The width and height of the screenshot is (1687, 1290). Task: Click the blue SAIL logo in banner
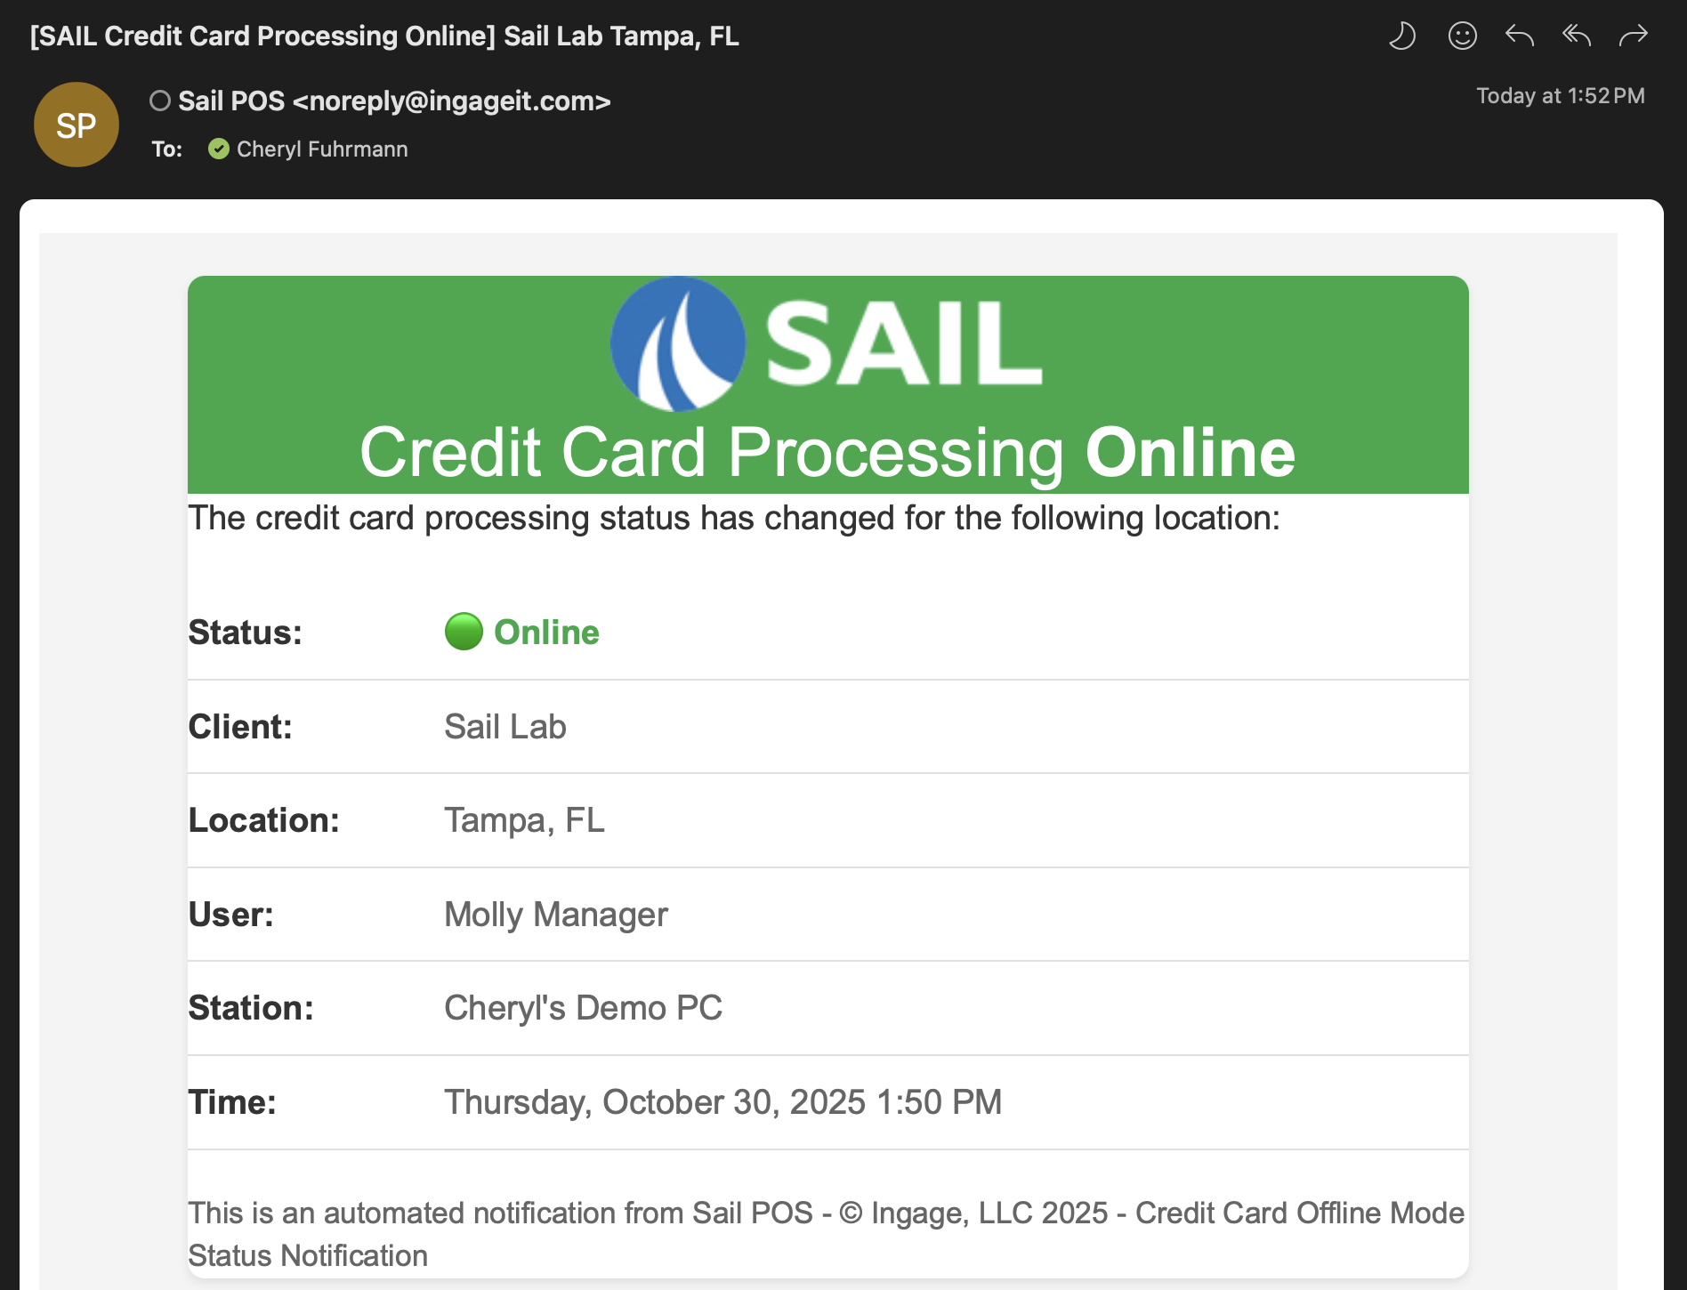[x=678, y=344]
